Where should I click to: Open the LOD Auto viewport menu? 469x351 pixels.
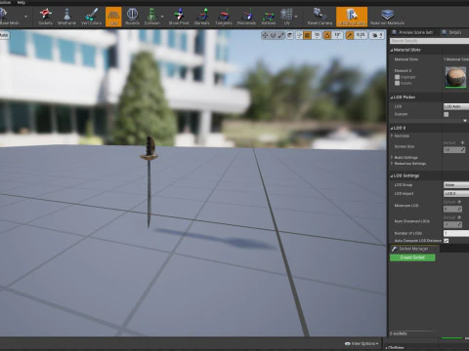click(4, 35)
